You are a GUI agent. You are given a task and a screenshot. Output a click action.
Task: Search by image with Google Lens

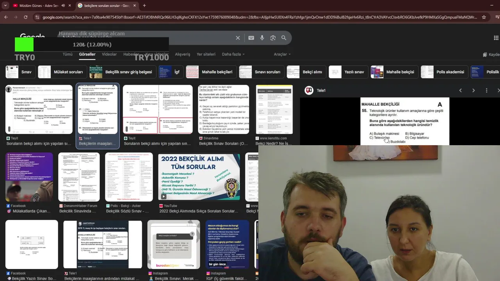click(x=273, y=38)
